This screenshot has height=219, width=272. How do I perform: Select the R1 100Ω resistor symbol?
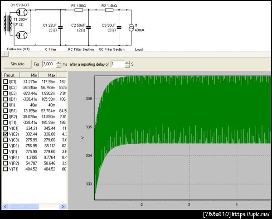pos(78,10)
